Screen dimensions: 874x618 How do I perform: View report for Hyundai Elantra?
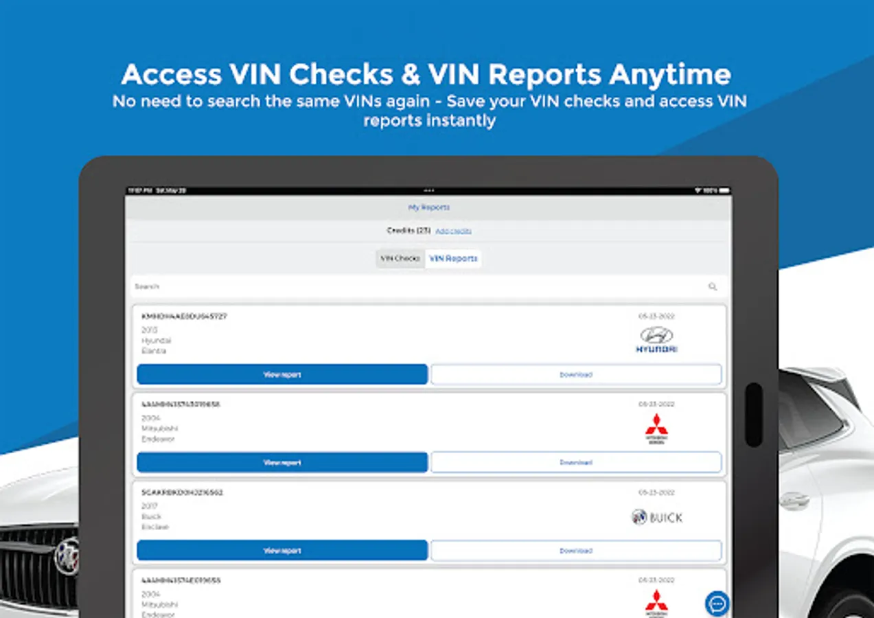[x=282, y=374]
